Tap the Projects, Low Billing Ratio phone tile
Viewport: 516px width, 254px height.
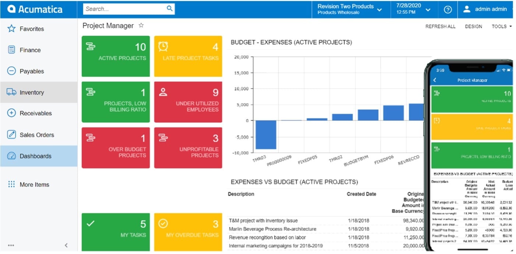[x=472, y=155]
